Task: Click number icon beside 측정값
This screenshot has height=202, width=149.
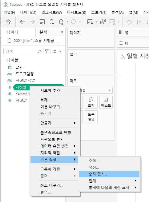Action: [x=10, y=100]
